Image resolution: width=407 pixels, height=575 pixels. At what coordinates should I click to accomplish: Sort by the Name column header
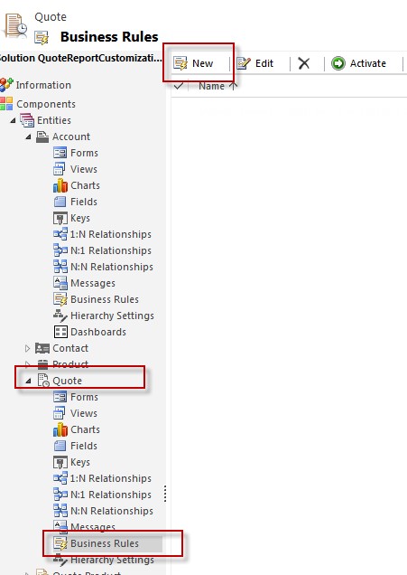[217, 86]
